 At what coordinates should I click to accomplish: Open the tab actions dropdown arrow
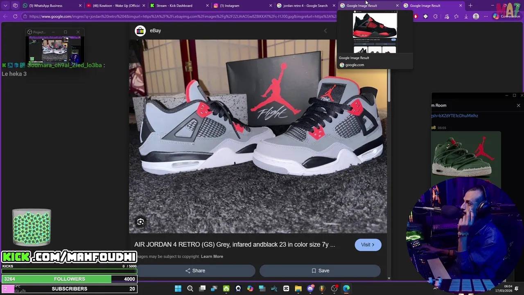5,6
